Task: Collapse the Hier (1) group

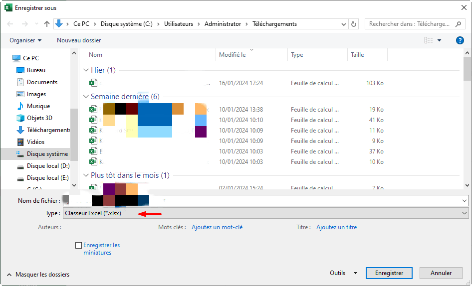Action: [x=86, y=70]
